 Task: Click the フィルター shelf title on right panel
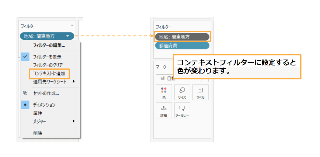164,27
